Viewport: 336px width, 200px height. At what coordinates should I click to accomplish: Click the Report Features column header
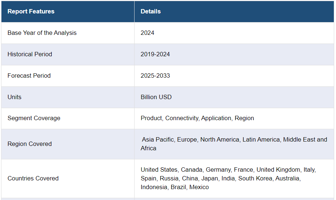(x=31, y=11)
